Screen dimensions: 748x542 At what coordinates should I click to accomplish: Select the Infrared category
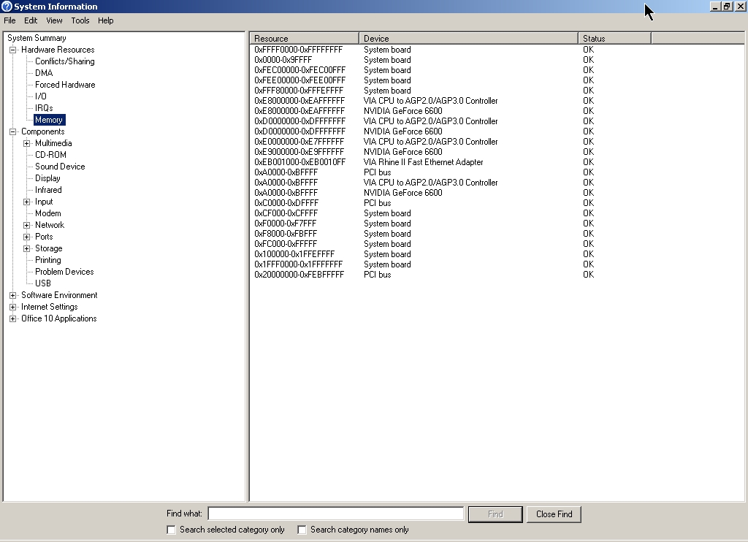coord(48,190)
